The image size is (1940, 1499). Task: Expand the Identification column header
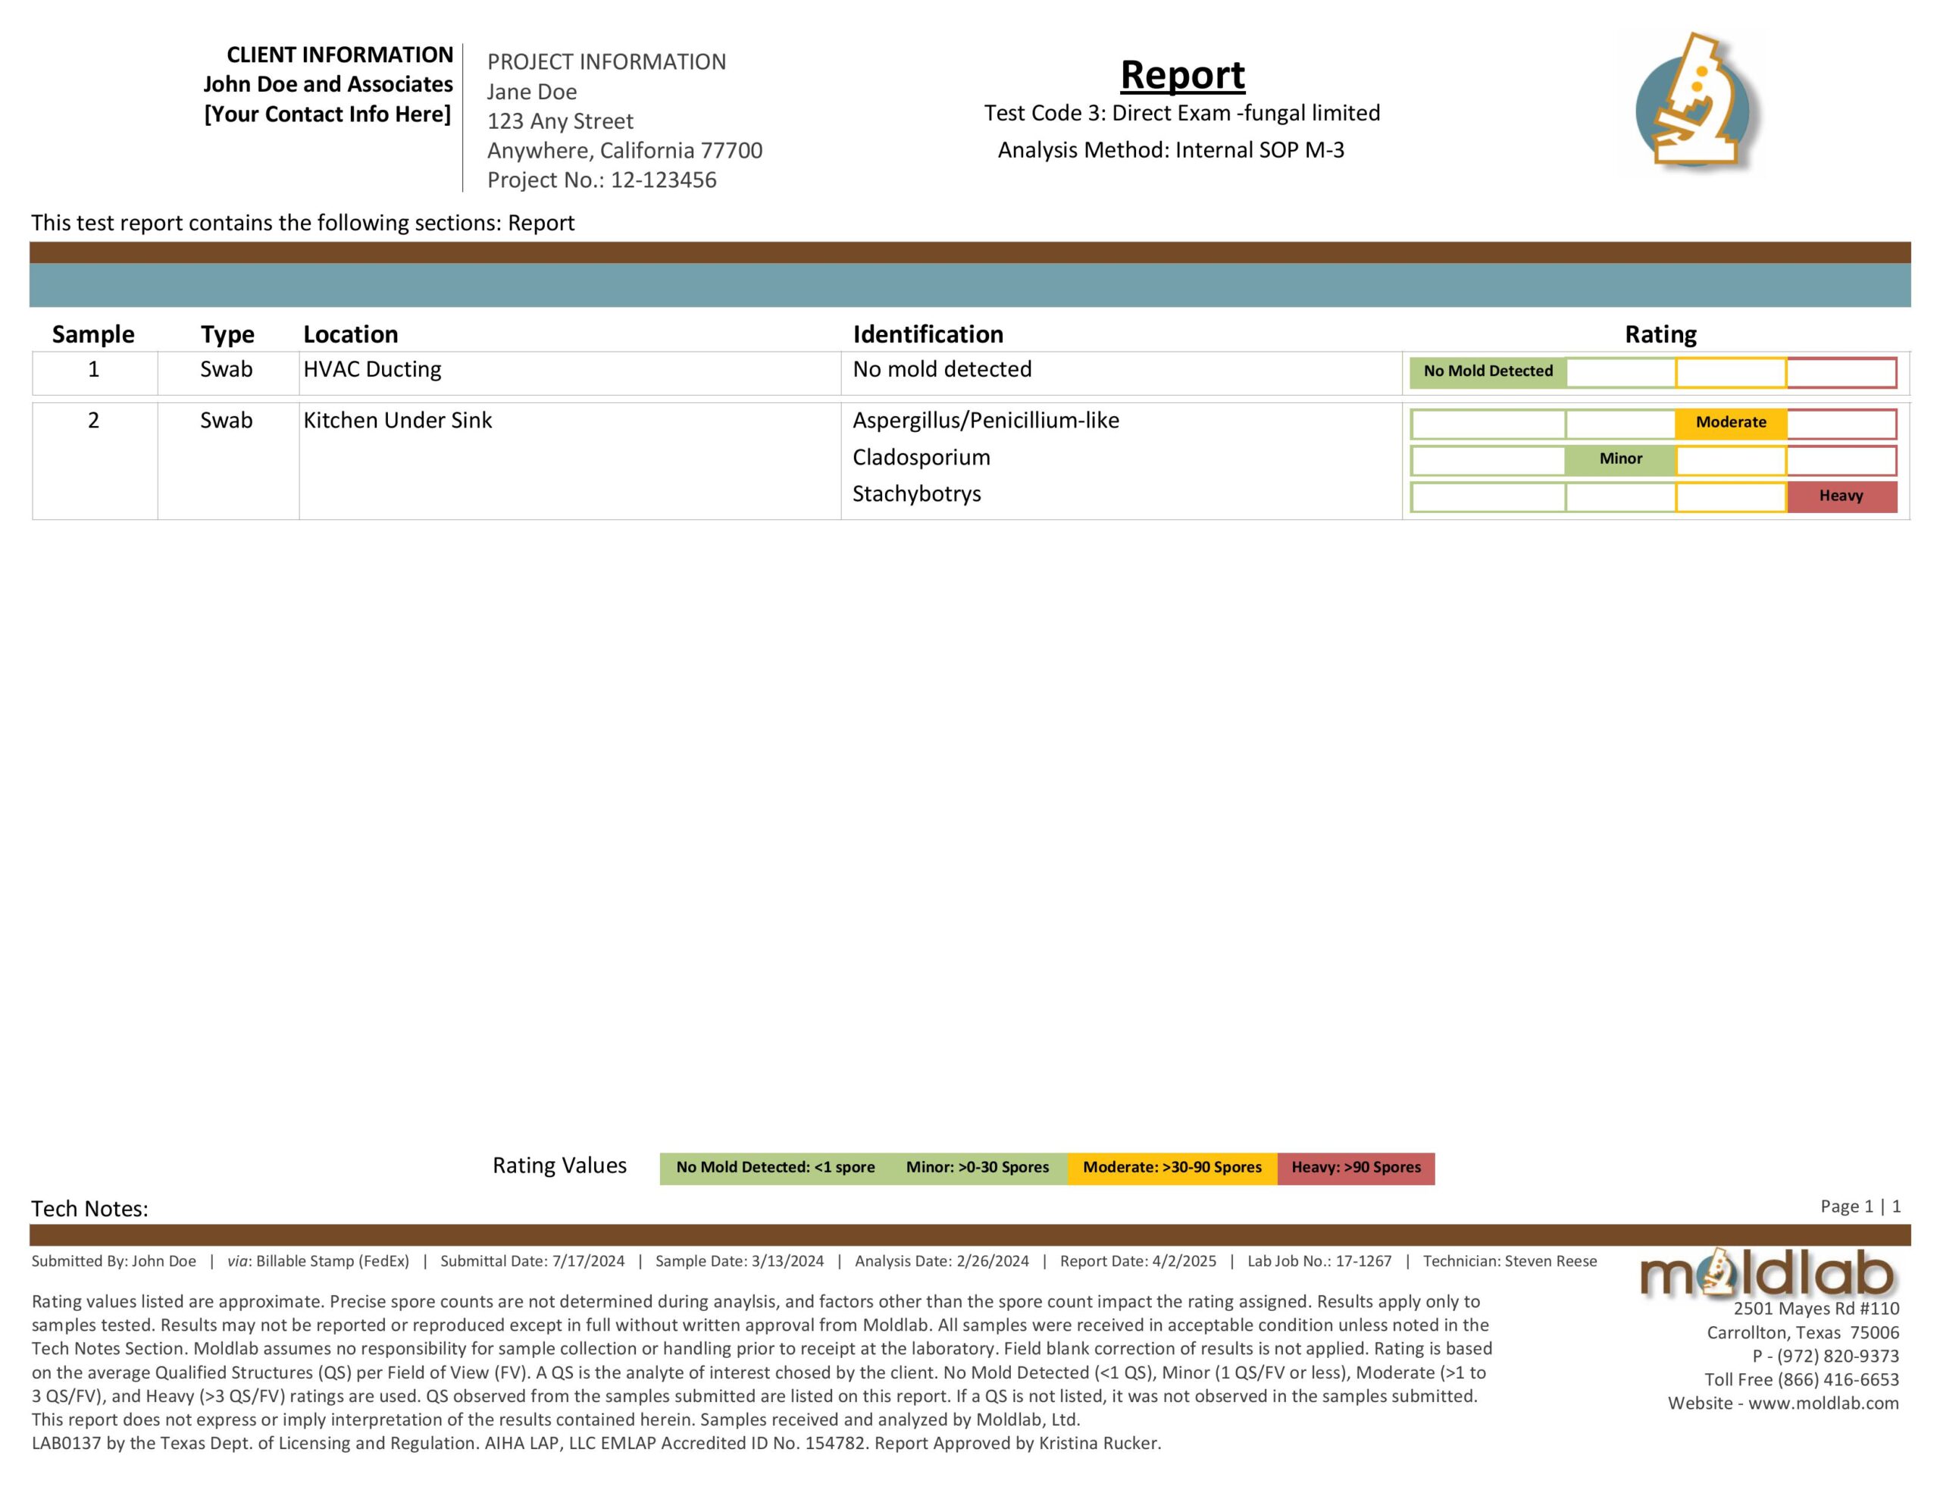click(928, 333)
